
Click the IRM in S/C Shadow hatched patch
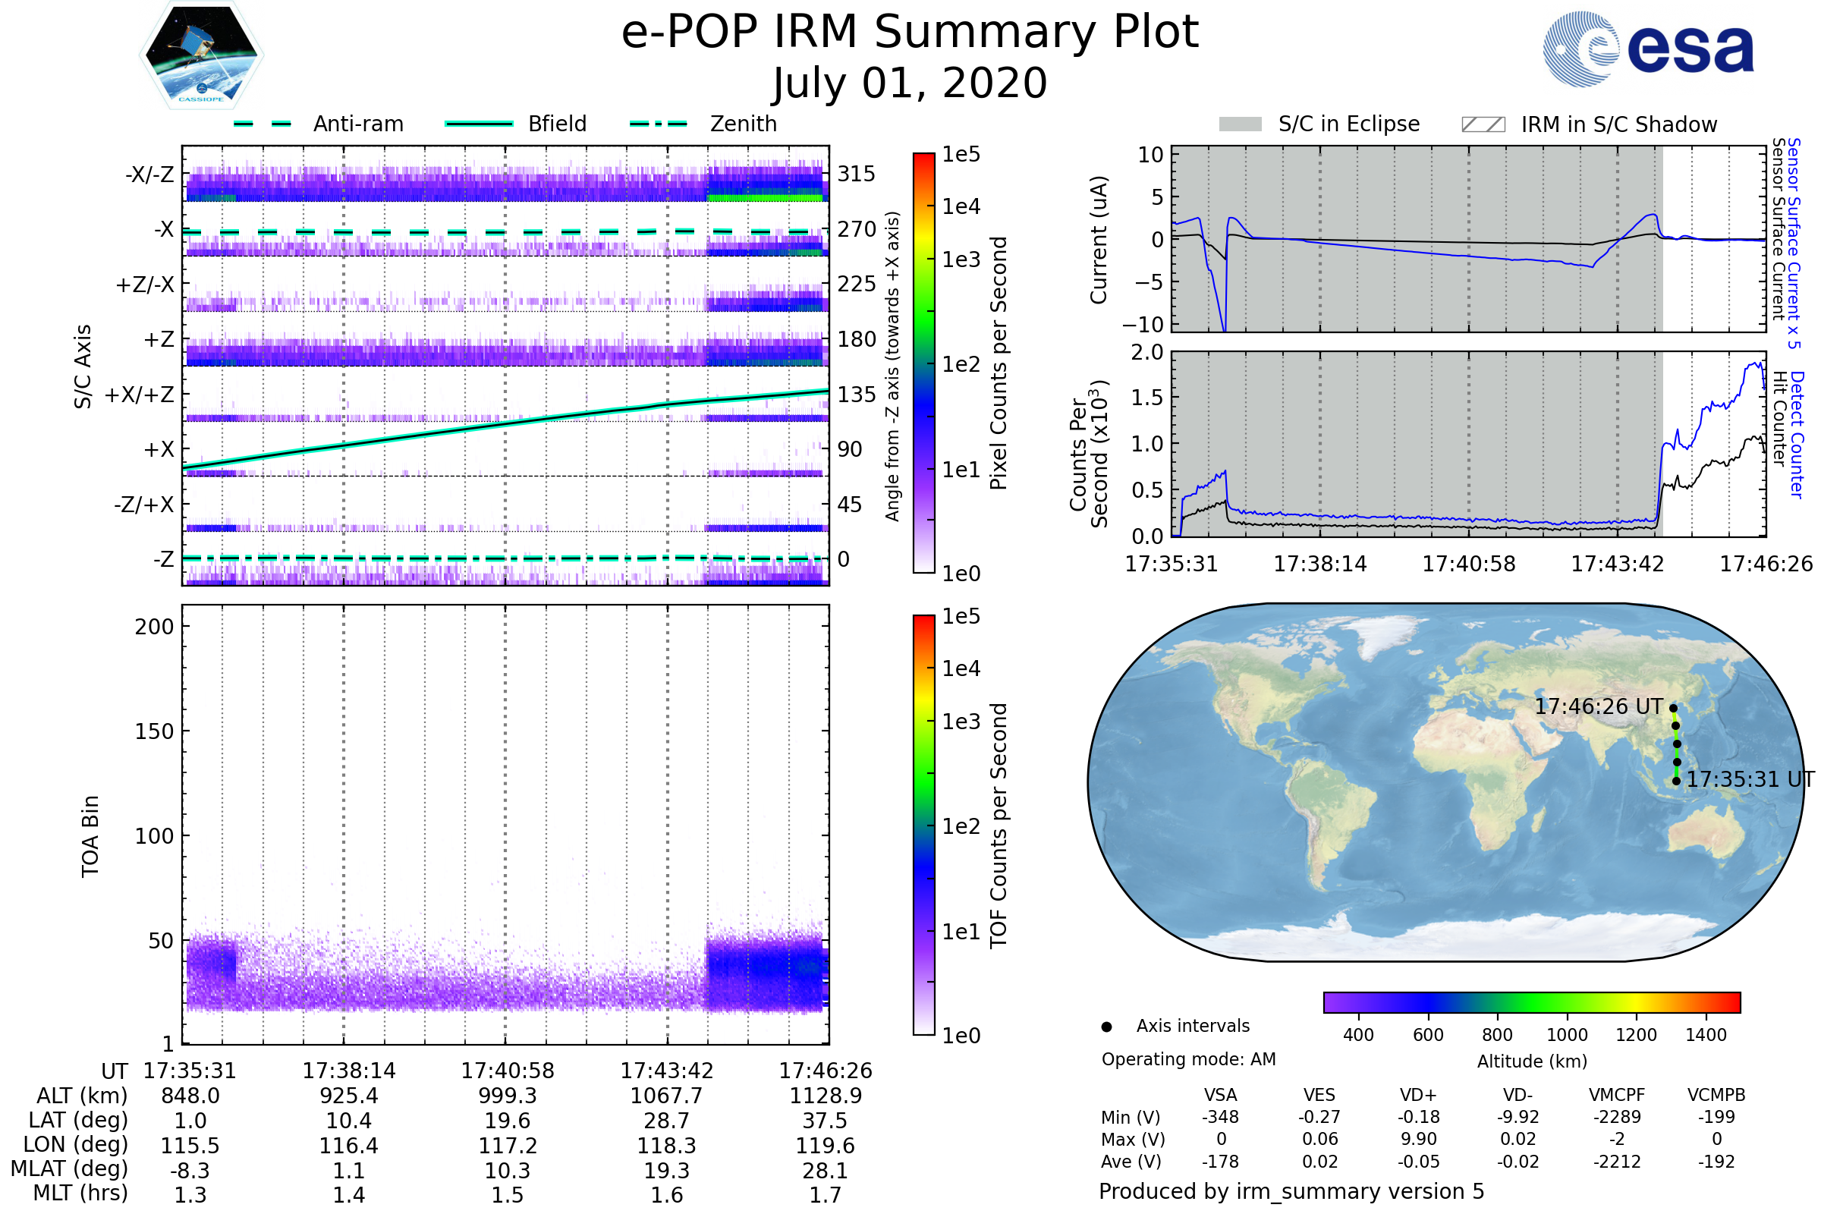(x=1483, y=124)
